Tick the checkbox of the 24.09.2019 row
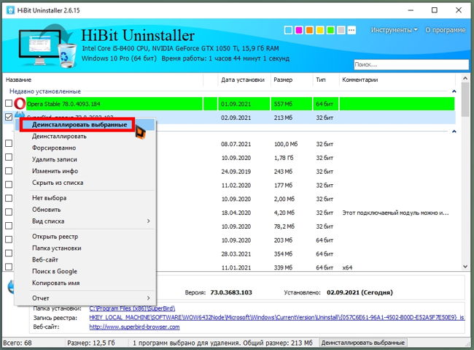 tap(9, 171)
